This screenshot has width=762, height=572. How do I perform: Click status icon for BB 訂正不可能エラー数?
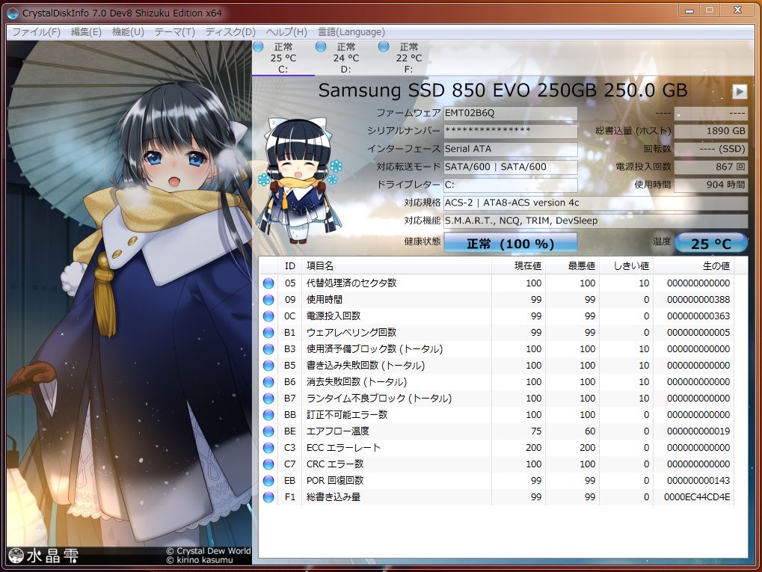click(x=268, y=415)
